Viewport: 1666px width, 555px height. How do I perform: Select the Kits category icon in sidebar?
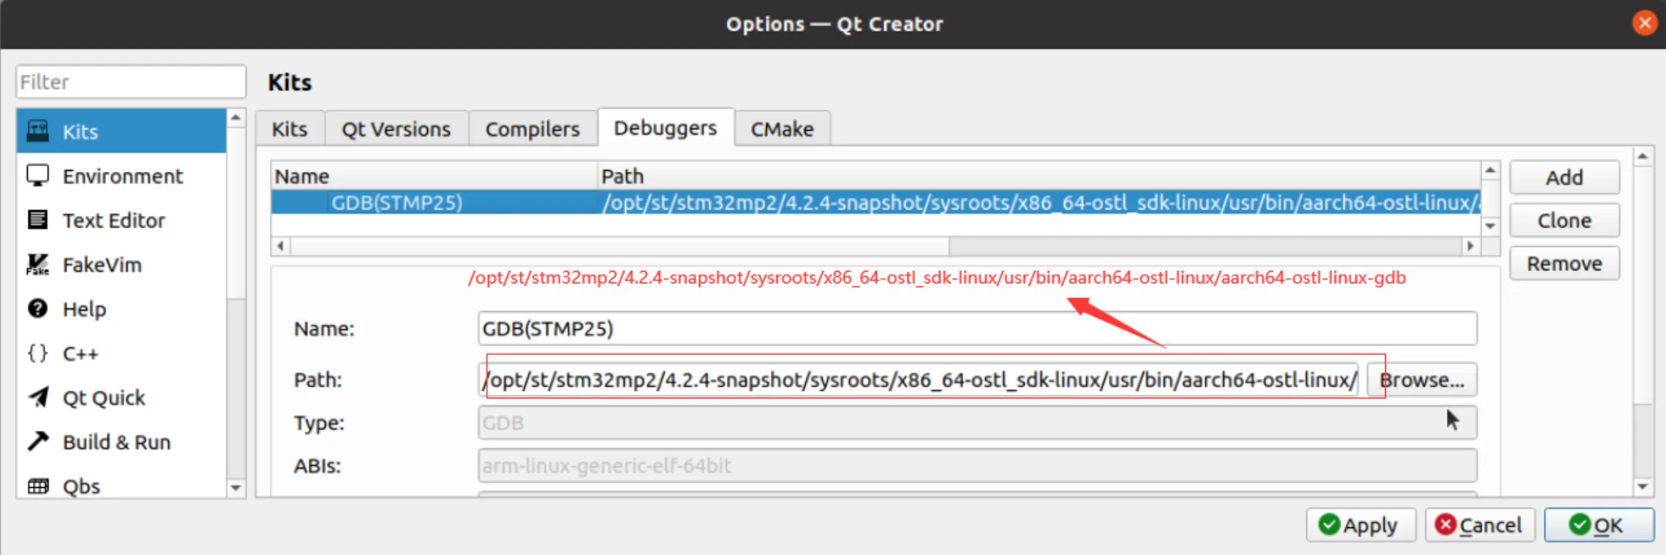38,131
